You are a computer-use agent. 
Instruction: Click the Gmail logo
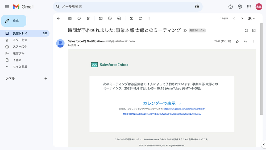pos(23,7)
